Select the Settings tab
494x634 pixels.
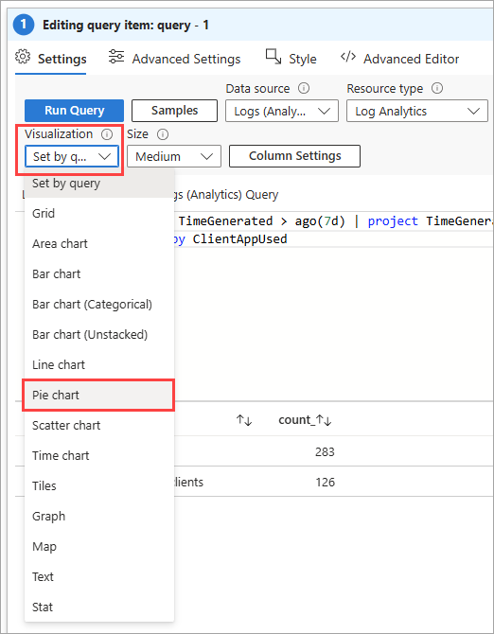(x=51, y=59)
